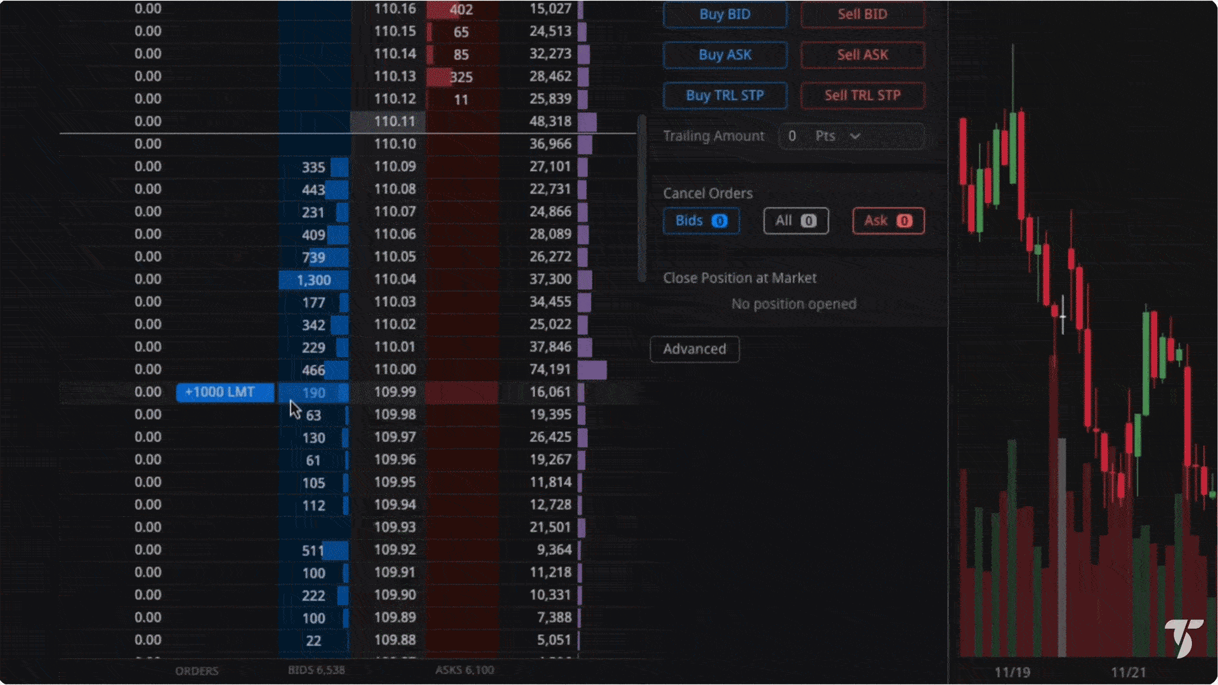1218x685 pixels.
Task: Click the Bids cancel count badge
Action: pos(719,221)
